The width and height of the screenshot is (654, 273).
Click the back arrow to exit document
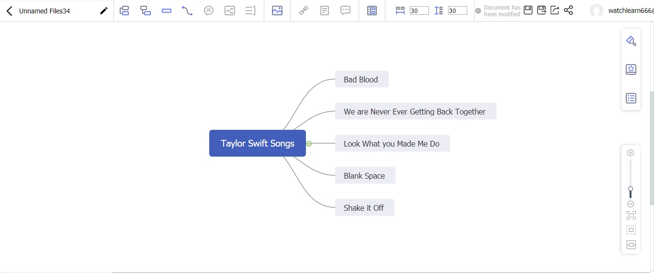click(9, 11)
